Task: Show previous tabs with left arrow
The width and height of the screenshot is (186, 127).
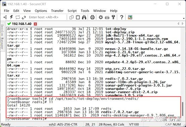Action: point(178,24)
